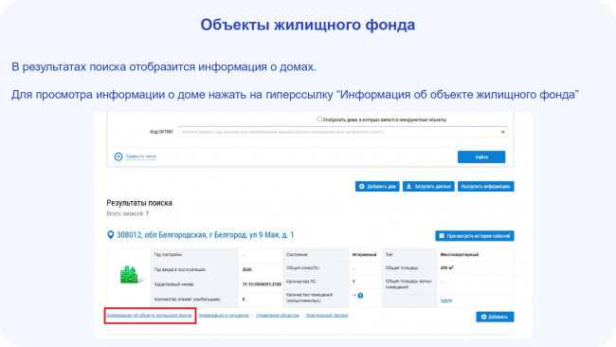The width and height of the screenshot is (616, 347).
Task: Open the Информация о подъездах link
Action: click(x=224, y=315)
